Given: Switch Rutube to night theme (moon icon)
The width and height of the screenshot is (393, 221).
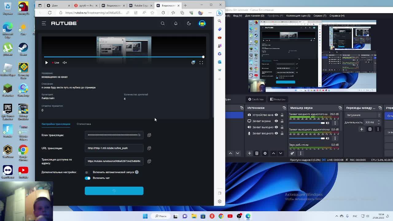Looking at the screenshot, I should [189, 23].
